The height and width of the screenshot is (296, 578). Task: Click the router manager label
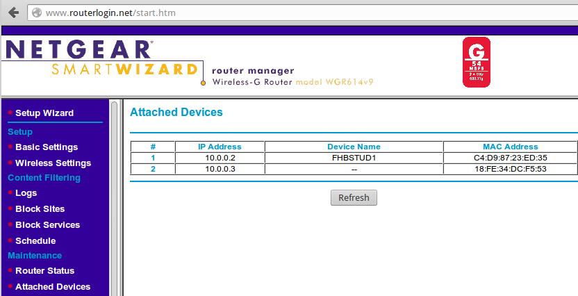[x=253, y=70]
